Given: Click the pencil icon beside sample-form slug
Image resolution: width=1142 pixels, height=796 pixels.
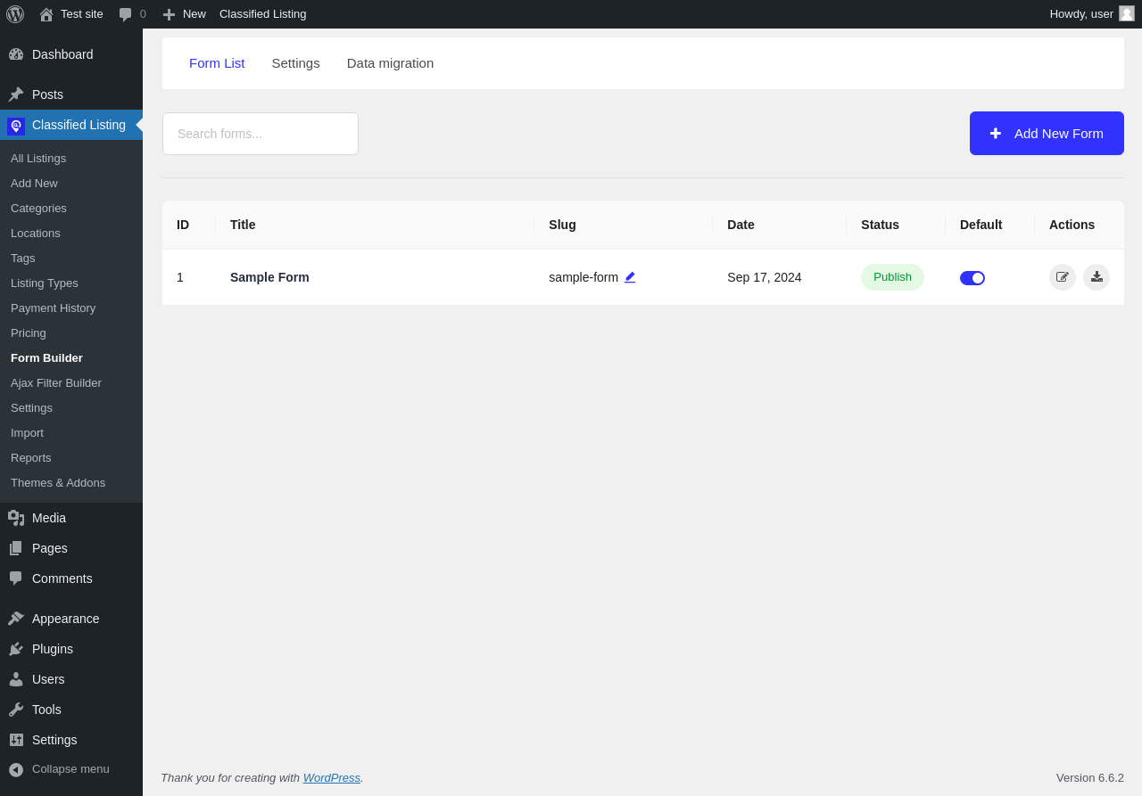Looking at the screenshot, I should tap(630, 277).
